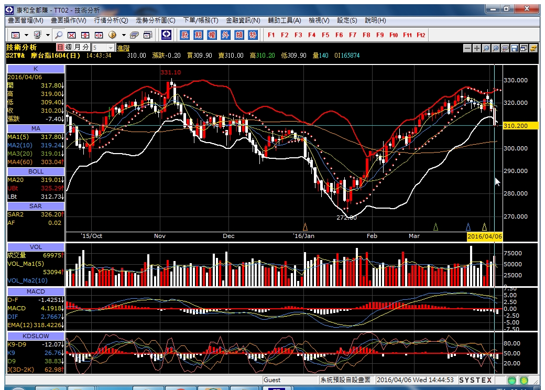Expand dropdown arrow beside monitor icon
Viewport: 545px width, 390px height.
click(x=48, y=35)
